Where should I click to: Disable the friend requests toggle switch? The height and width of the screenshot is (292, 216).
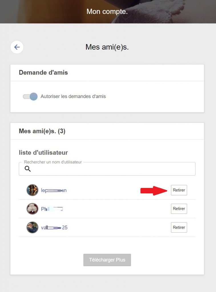click(x=30, y=96)
